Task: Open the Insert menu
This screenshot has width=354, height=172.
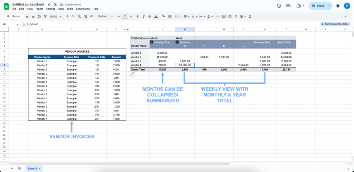Action: tap(39, 9)
